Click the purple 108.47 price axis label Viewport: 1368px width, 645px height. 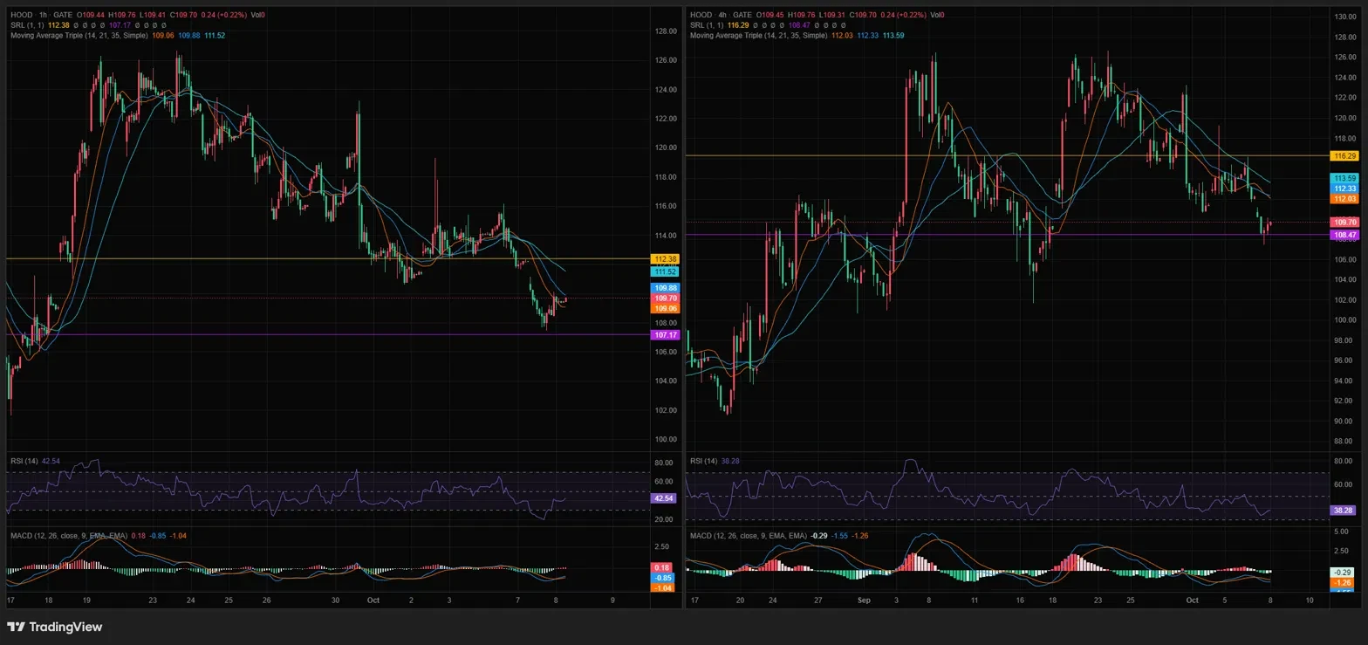click(x=1344, y=235)
